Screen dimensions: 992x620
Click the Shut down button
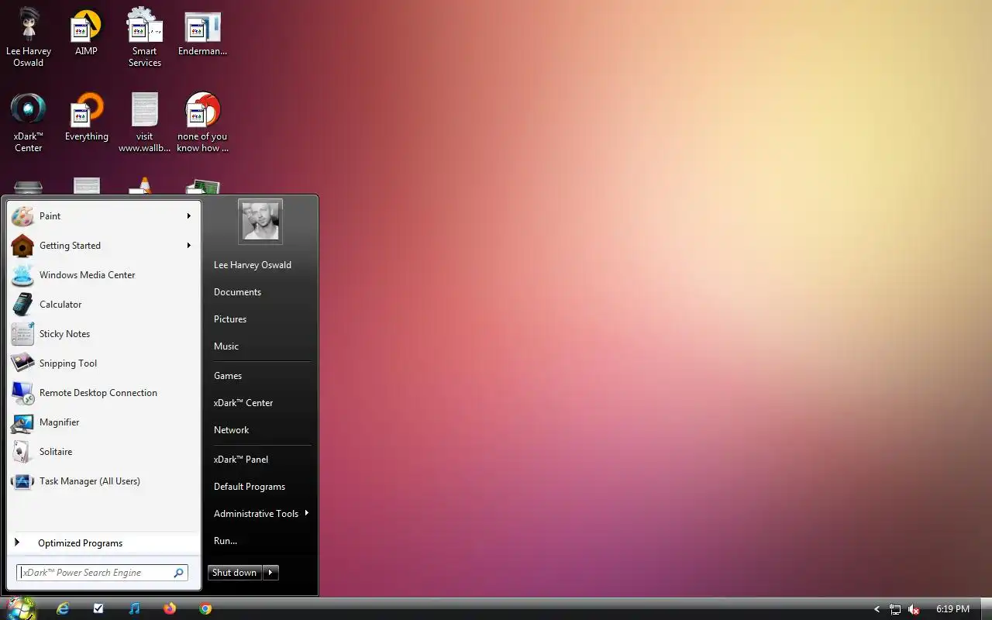pyautogui.click(x=234, y=573)
